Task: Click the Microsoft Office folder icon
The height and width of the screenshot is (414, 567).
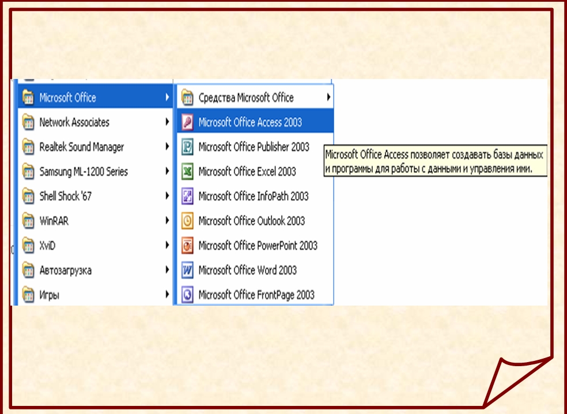Action: (x=28, y=97)
